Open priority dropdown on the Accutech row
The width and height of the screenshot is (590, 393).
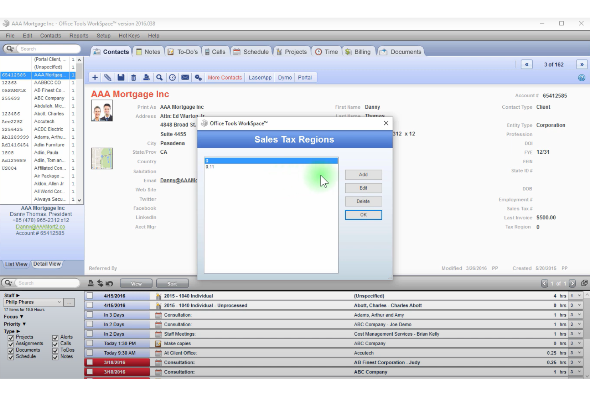[575, 353]
